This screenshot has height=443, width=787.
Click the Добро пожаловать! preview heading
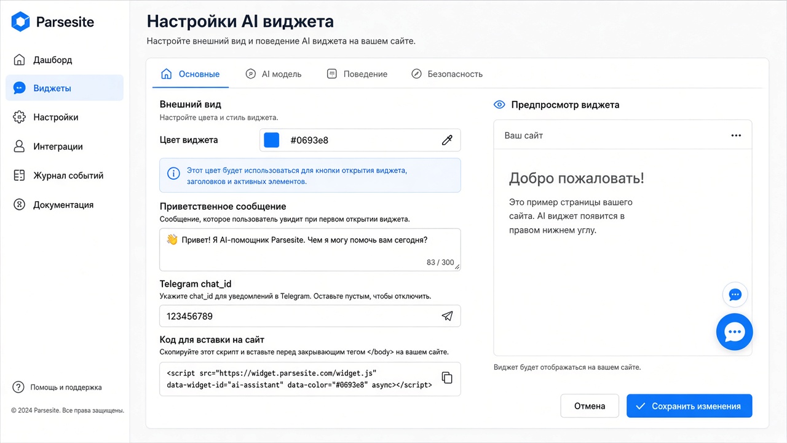pyautogui.click(x=577, y=179)
